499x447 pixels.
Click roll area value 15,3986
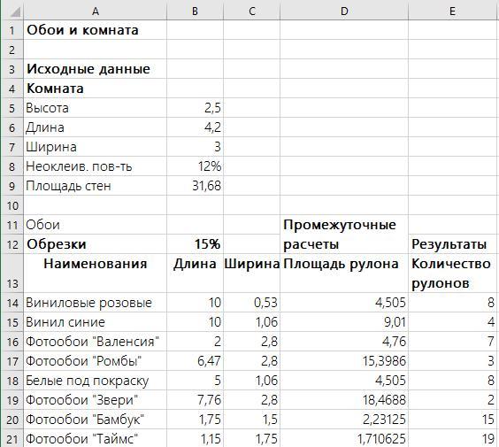coord(344,361)
